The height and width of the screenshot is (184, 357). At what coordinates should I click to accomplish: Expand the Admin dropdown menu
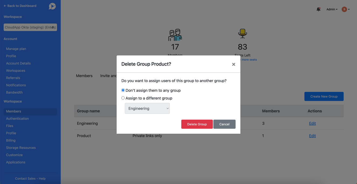332,9
